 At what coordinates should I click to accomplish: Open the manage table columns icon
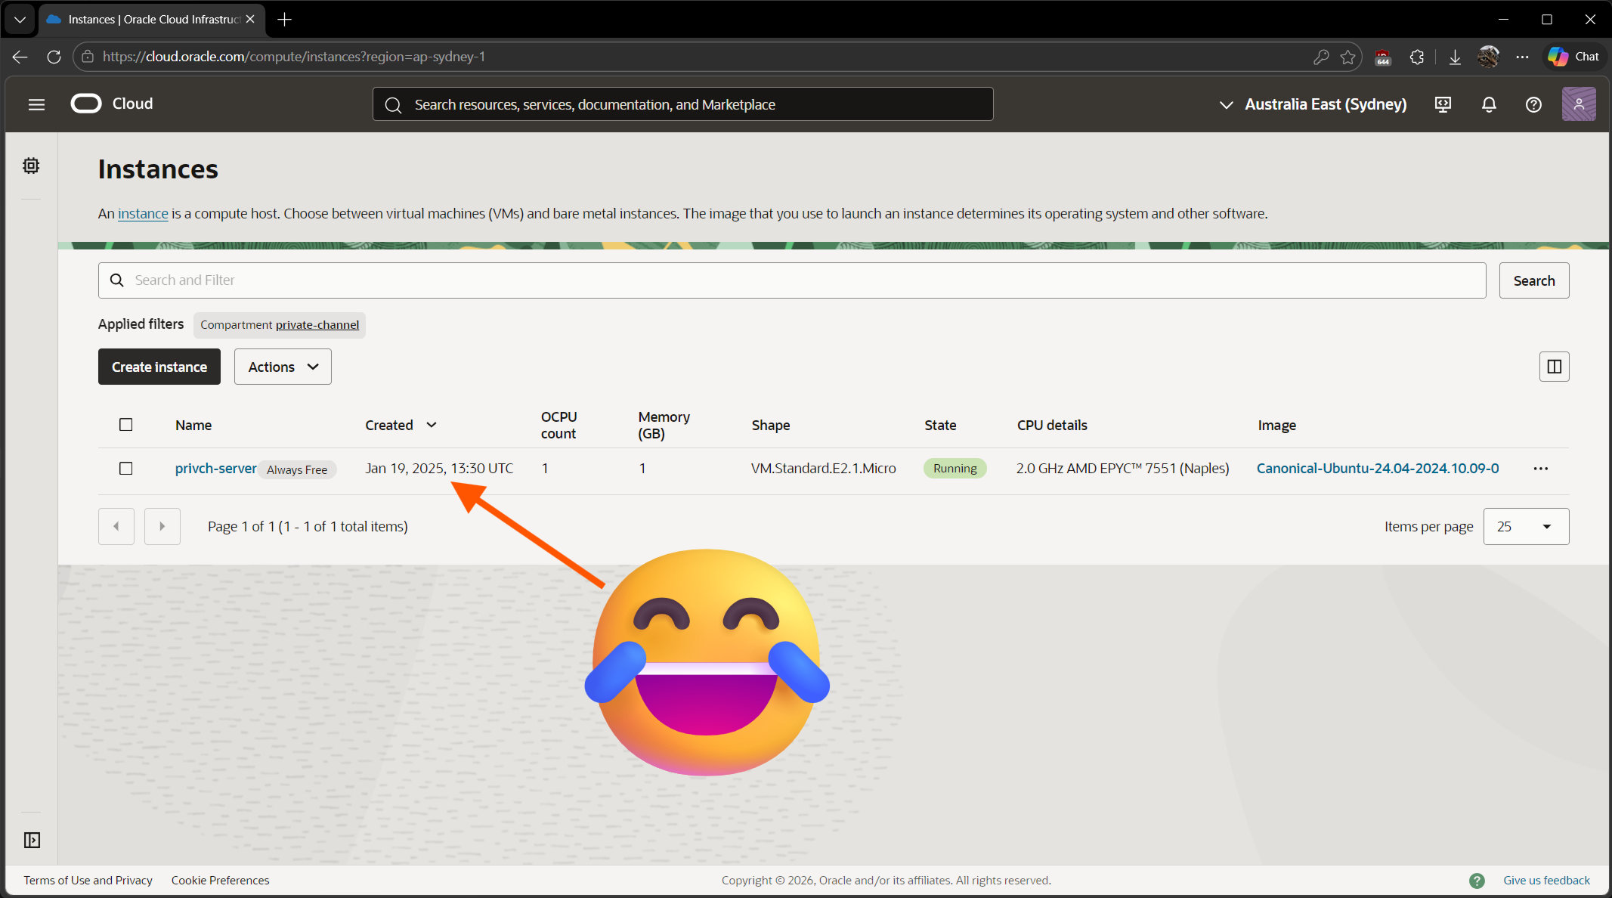[1554, 367]
